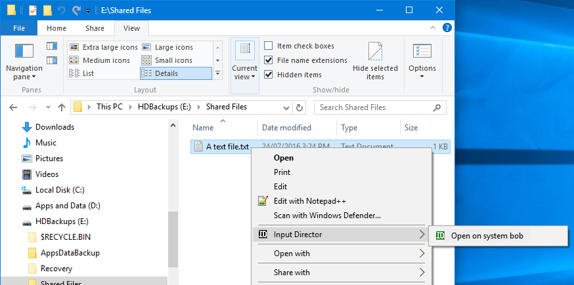
Task: Open Customize Quick Access Toolbar dropdown
Action: point(88,11)
